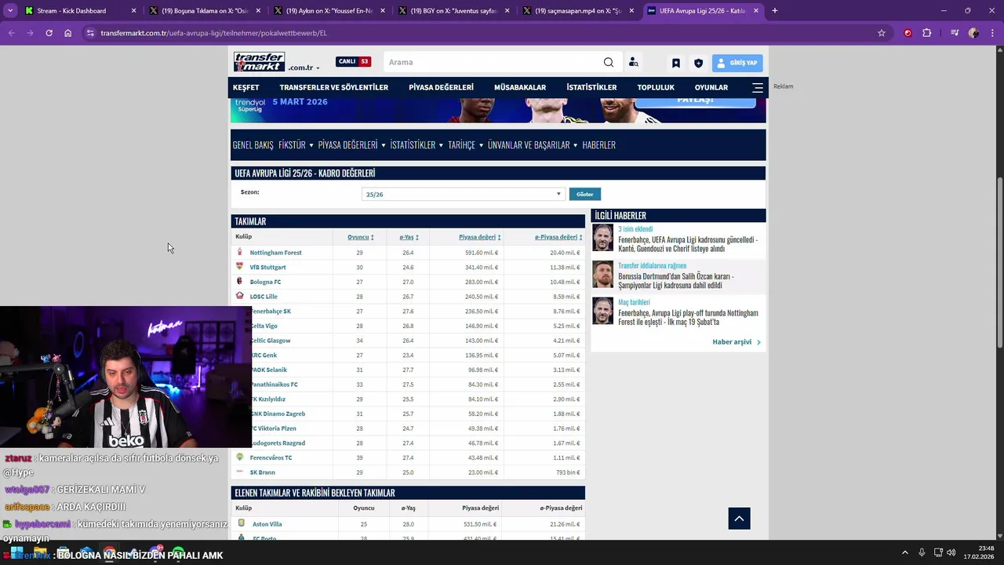Open the .com.tr domain dropdown
Screen dimensions: 1004x565
(x=304, y=68)
